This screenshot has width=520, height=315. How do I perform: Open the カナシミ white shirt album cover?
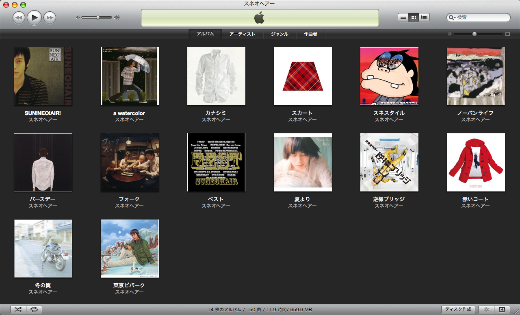coord(216,76)
